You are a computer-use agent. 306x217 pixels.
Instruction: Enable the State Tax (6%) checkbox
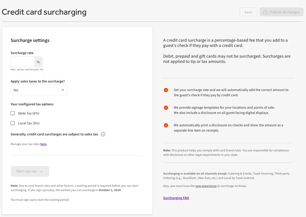click(12, 113)
